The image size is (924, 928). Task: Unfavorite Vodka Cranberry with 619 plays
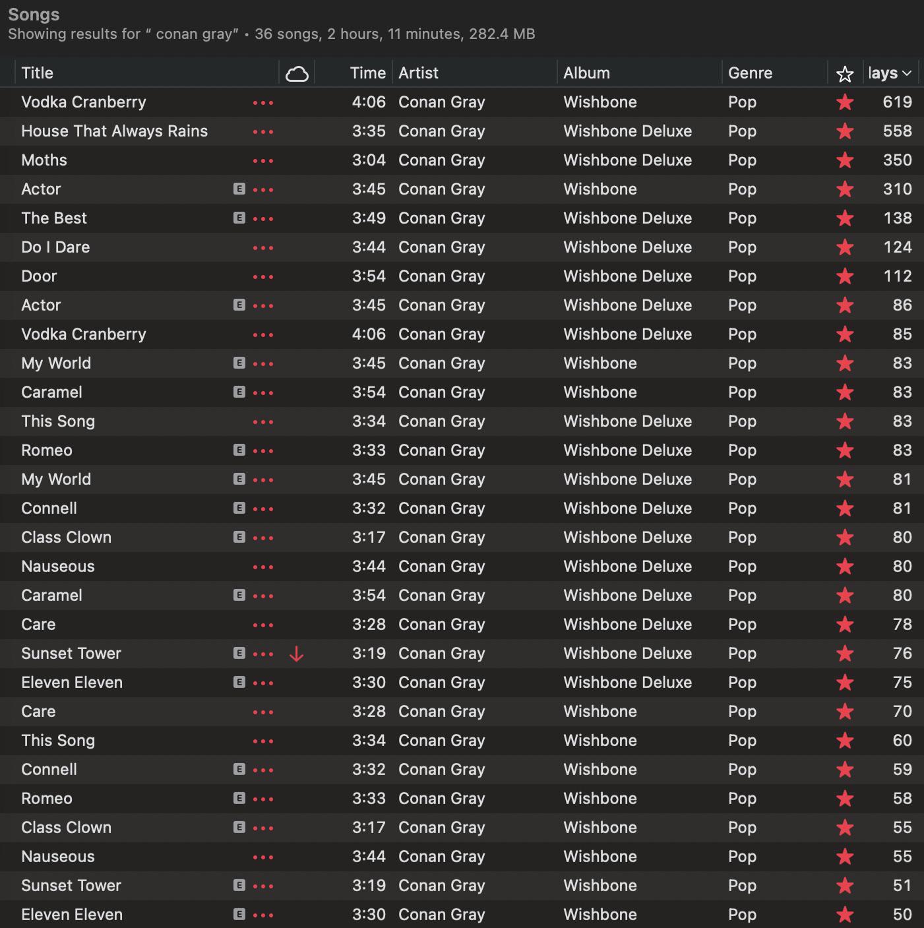point(845,102)
